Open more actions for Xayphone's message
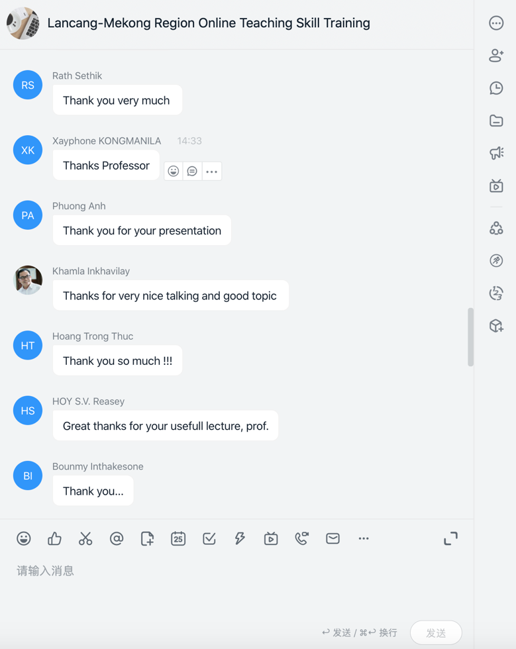 (211, 171)
